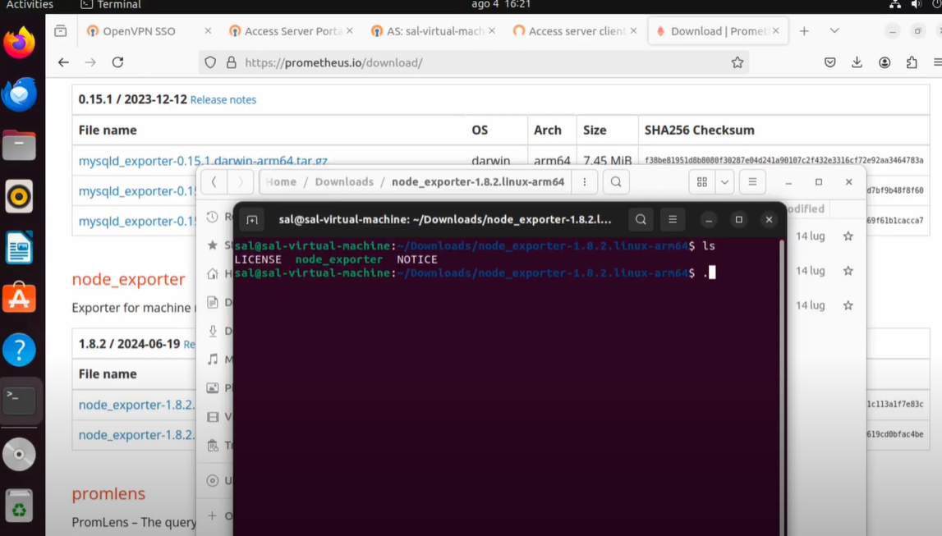Open Firefox extensions menu

point(912,62)
